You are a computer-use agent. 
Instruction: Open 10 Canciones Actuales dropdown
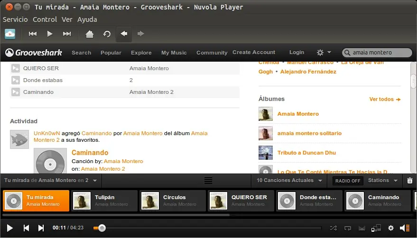[x=289, y=180]
